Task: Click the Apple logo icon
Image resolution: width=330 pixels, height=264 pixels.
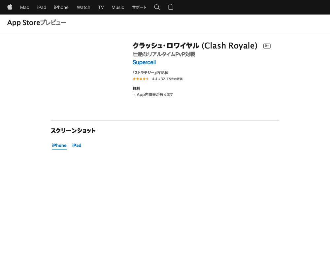Action: [10, 7]
